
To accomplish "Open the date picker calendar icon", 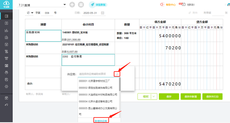I will click(103, 13).
